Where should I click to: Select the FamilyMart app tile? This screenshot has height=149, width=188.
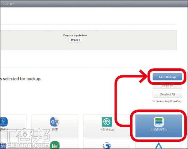click(x=159, y=126)
